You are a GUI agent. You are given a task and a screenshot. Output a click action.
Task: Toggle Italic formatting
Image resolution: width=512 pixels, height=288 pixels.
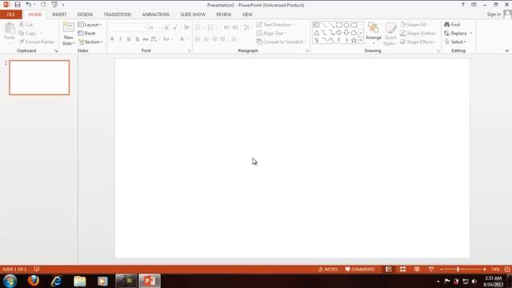pyautogui.click(x=121, y=39)
